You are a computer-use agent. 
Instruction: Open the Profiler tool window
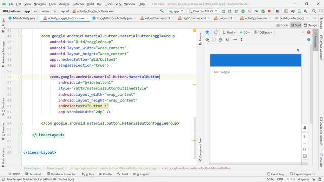tap(106, 174)
